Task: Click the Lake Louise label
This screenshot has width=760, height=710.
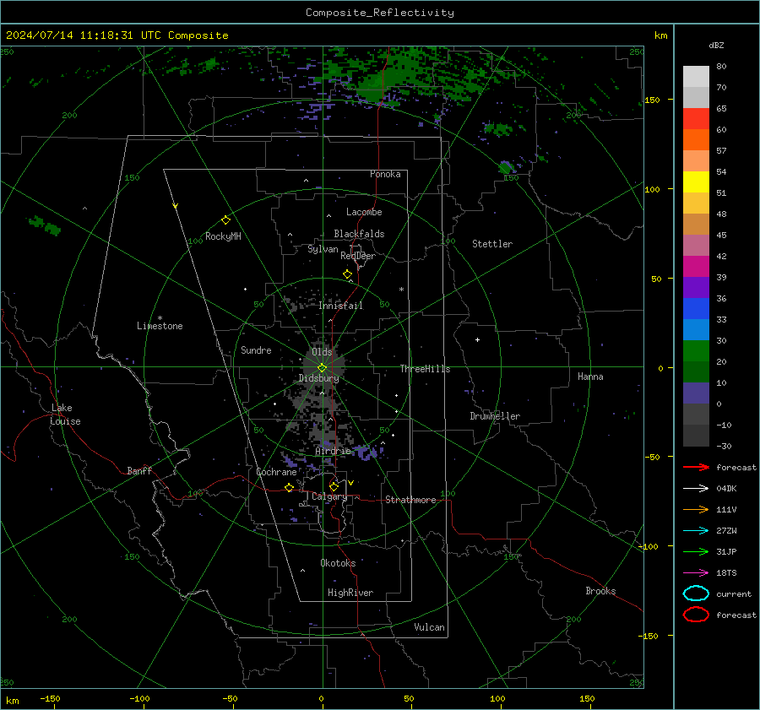Action: click(x=65, y=415)
